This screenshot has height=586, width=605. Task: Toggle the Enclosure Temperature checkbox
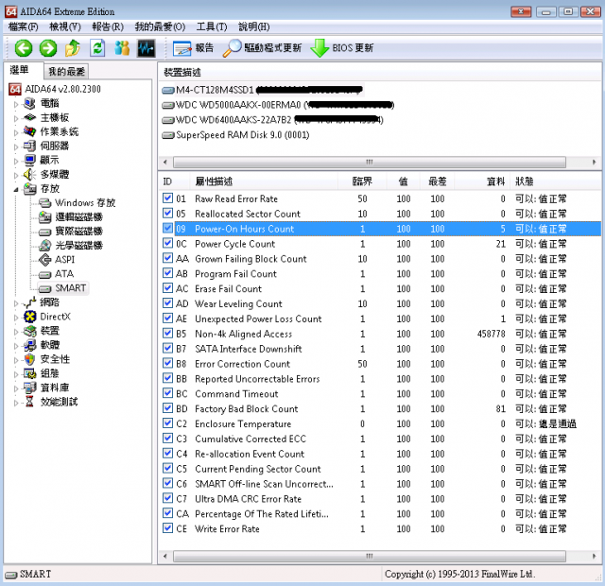click(x=167, y=423)
